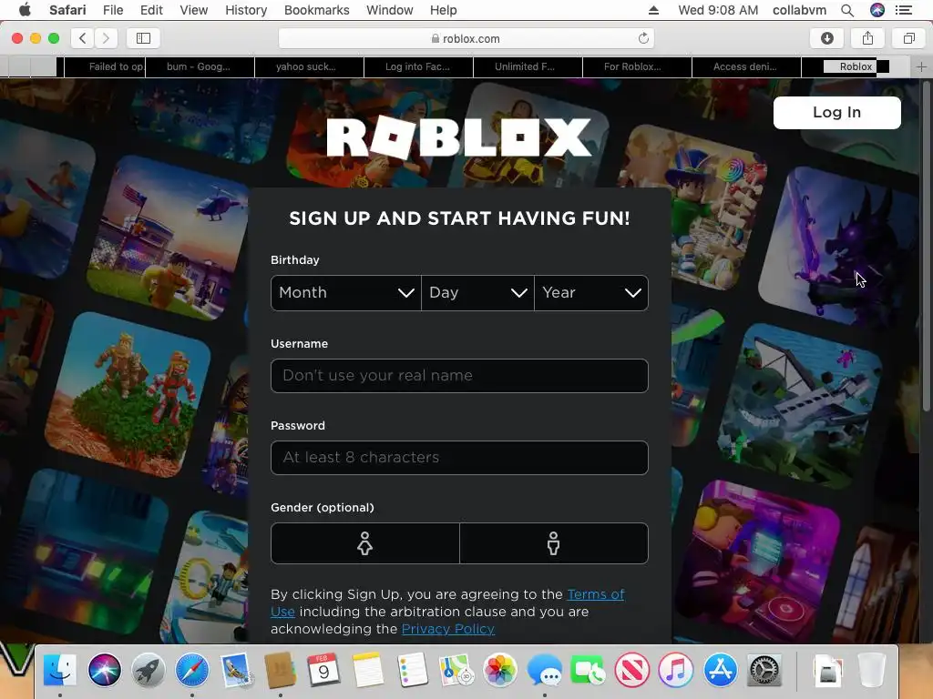Viewport: 933px width, 699px height.
Task: Click the eject icon in menu bar
Action: coord(653,10)
